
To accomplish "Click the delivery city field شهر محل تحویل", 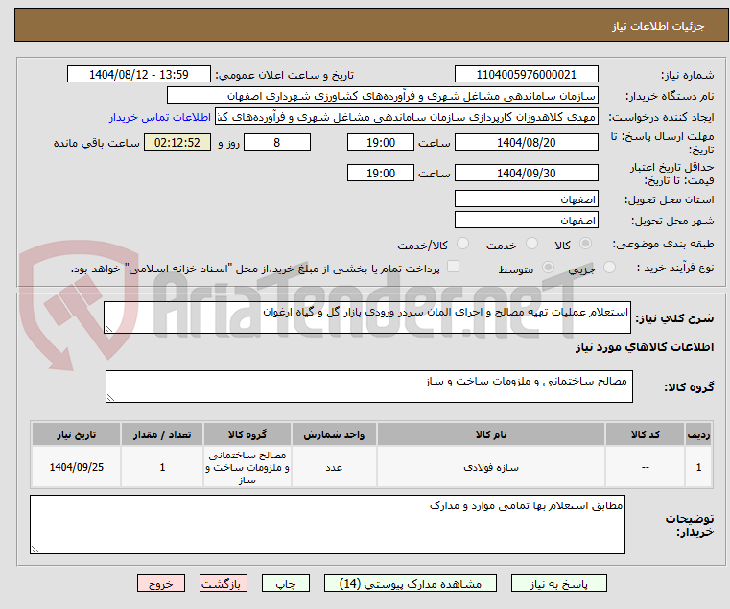I will click(x=526, y=221).
